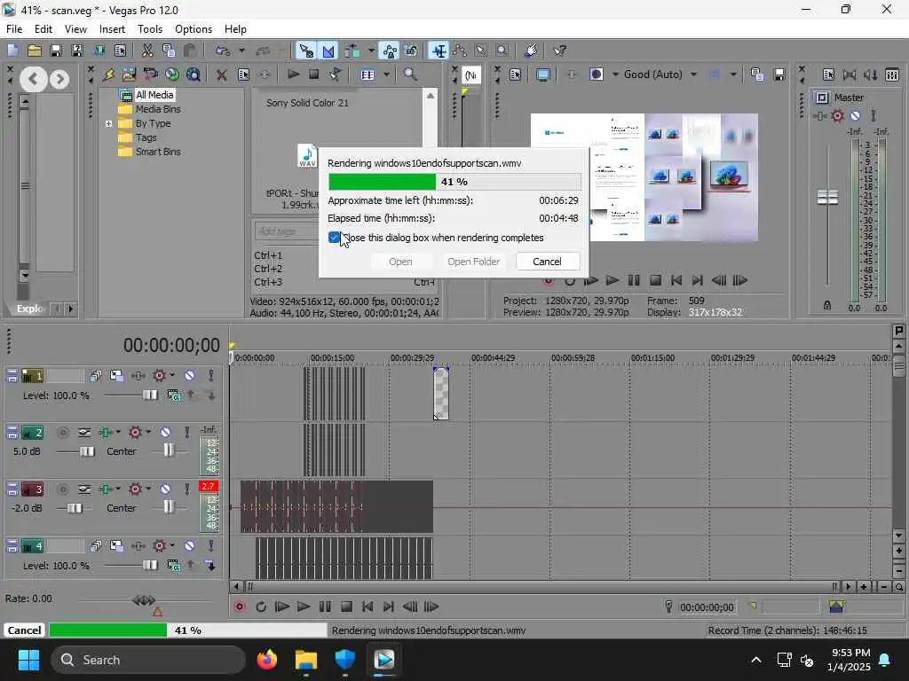Open the Insert menu
The width and height of the screenshot is (909, 681).
coord(112,29)
